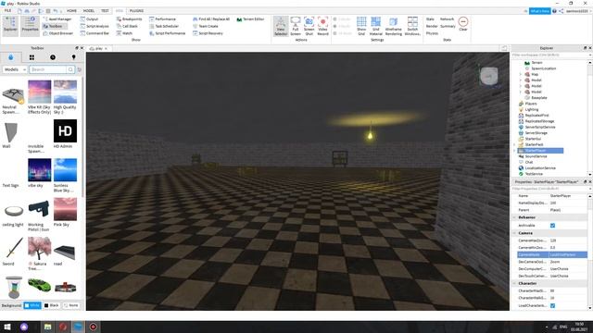This screenshot has width=593, height=333.
Task: Show Physics stats
Action: click(432, 33)
